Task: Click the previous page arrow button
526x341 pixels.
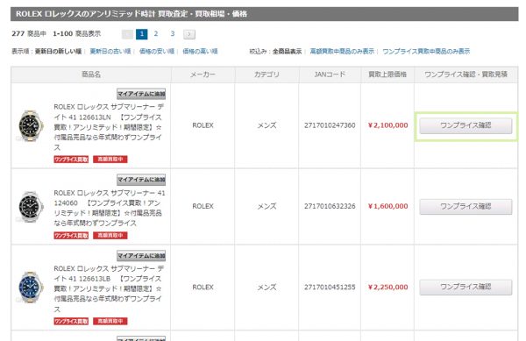Action: (127, 34)
